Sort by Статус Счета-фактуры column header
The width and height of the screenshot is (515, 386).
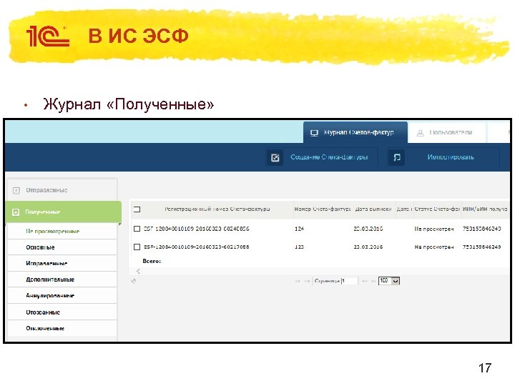pos(437,209)
